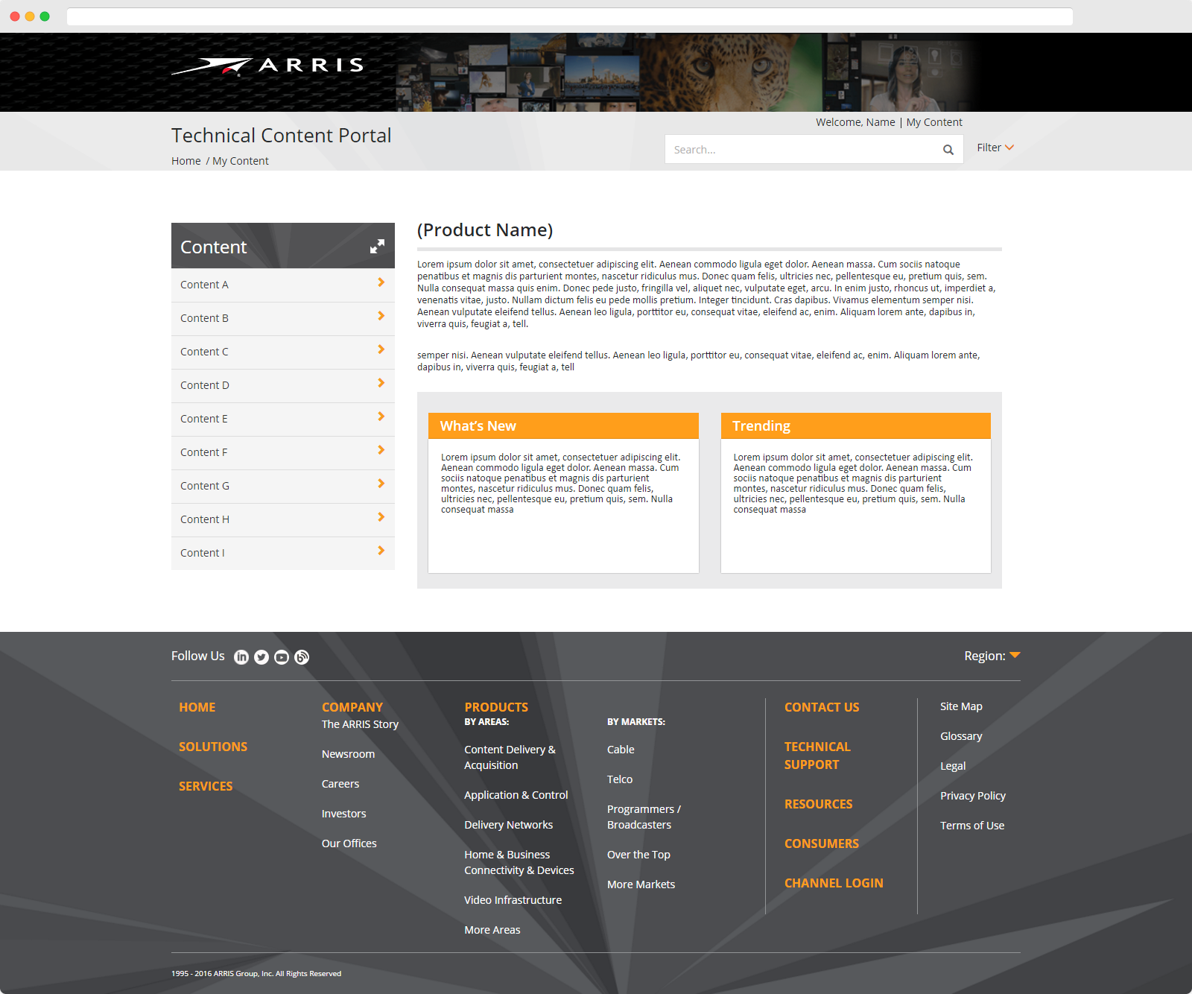Click the search magnifier icon
Image resolution: width=1192 pixels, height=994 pixels.
[x=948, y=150]
